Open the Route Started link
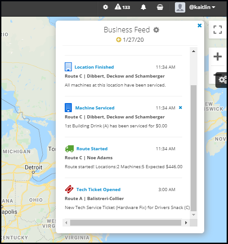 [x=92, y=148]
